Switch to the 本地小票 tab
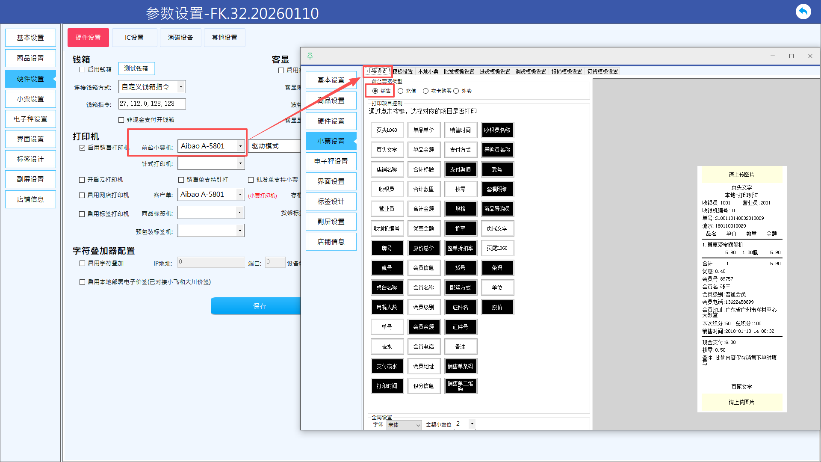Image resolution: width=821 pixels, height=462 pixels. point(428,71)
